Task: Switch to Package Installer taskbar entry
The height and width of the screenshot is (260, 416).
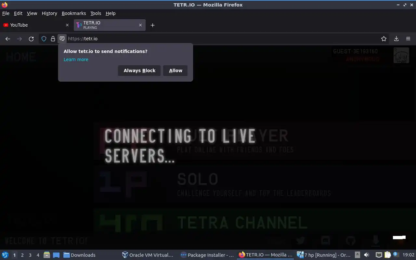Action: pyautogui.click(x=207, y=255)
